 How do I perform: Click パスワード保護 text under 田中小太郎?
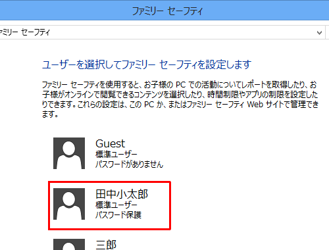tap(118, 214)
